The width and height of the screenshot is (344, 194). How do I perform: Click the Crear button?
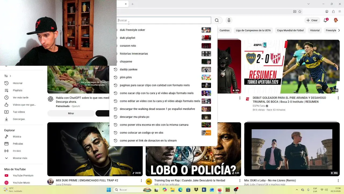(x=312, y=20)
